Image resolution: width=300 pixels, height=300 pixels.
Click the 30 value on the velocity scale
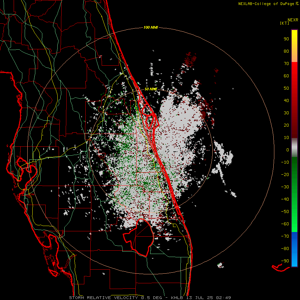coord(286,113)
